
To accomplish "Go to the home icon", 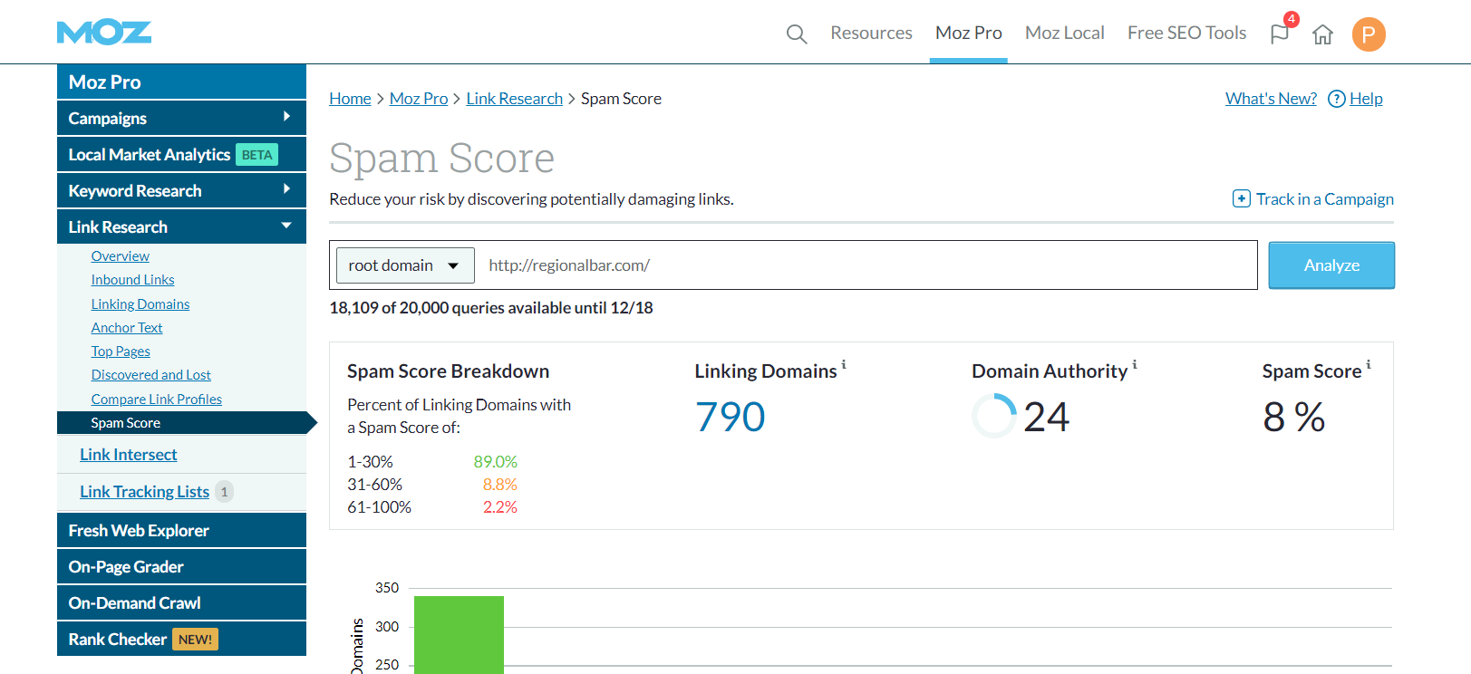I will 1322,34.
